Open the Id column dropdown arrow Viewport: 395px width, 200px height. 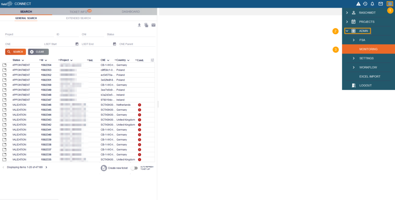[x=46, y=60]
